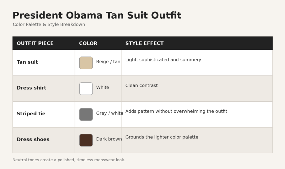Viewport: 285px width, 169px height.
Task: Click the 'Clean contrast' description
Action: coord(142,86)
